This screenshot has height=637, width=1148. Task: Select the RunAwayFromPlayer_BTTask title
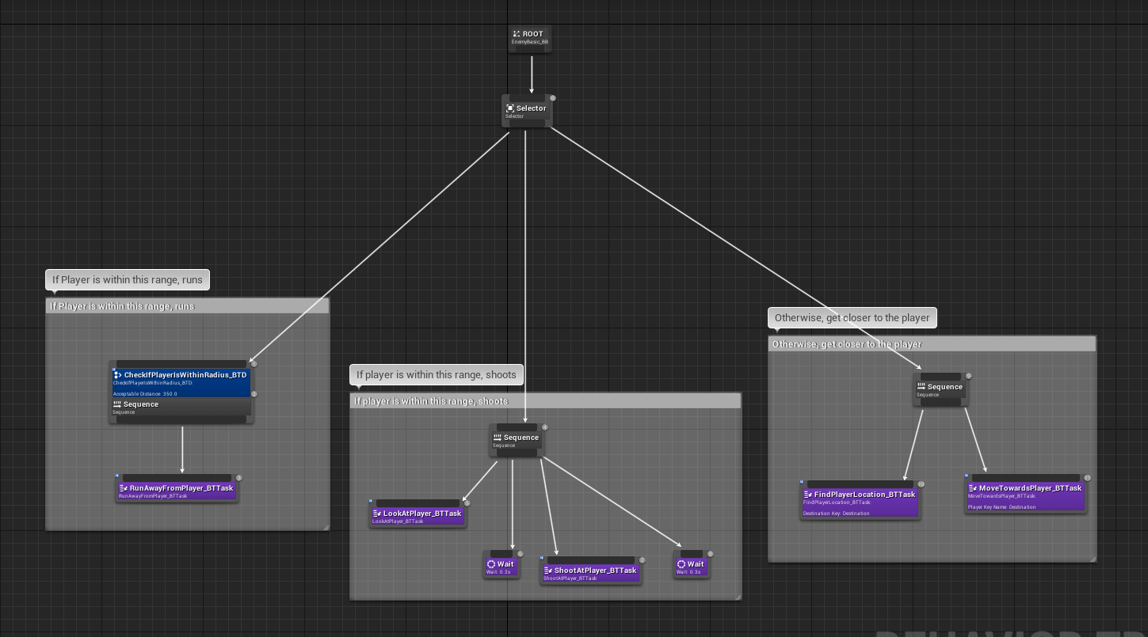pos(181,488)
